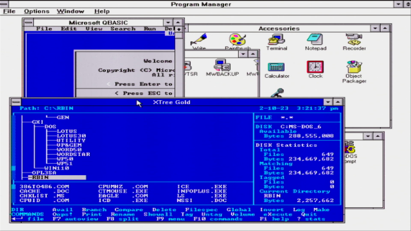The width and height of the screenshot is (411, 231).
Task: Open the Search menu in QBASIC
Action: point(123,28)
